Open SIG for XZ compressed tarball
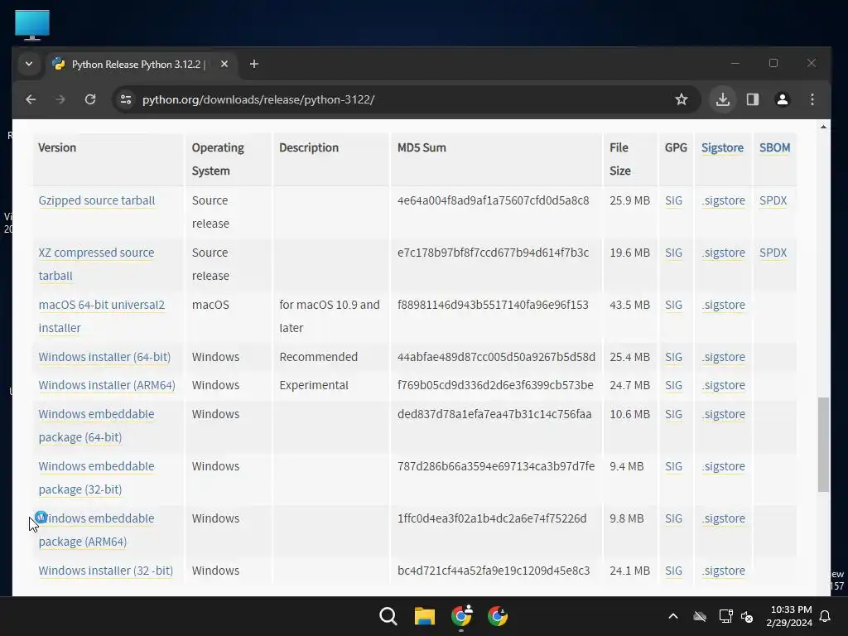This screenshot has height=636, width=848. 673,253
